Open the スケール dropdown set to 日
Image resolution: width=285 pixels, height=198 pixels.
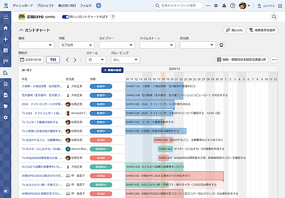96,60
